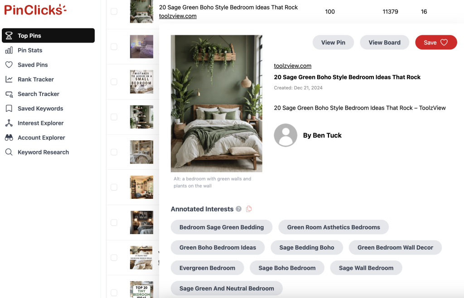Click the View Board button
This screenshot has width=464, height=298.
point(384,42)
